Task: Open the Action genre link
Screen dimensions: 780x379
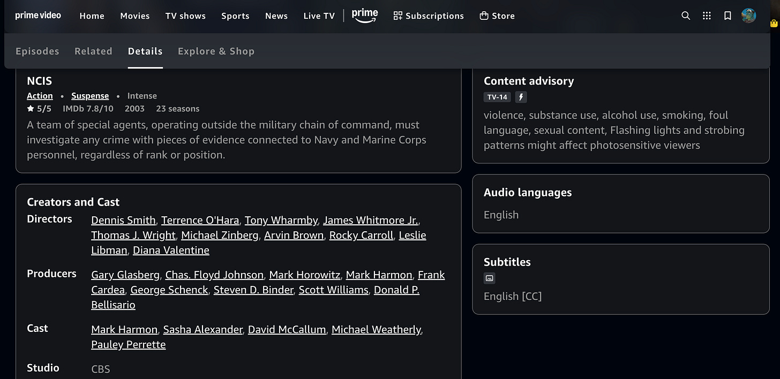Action: (40, 96)
